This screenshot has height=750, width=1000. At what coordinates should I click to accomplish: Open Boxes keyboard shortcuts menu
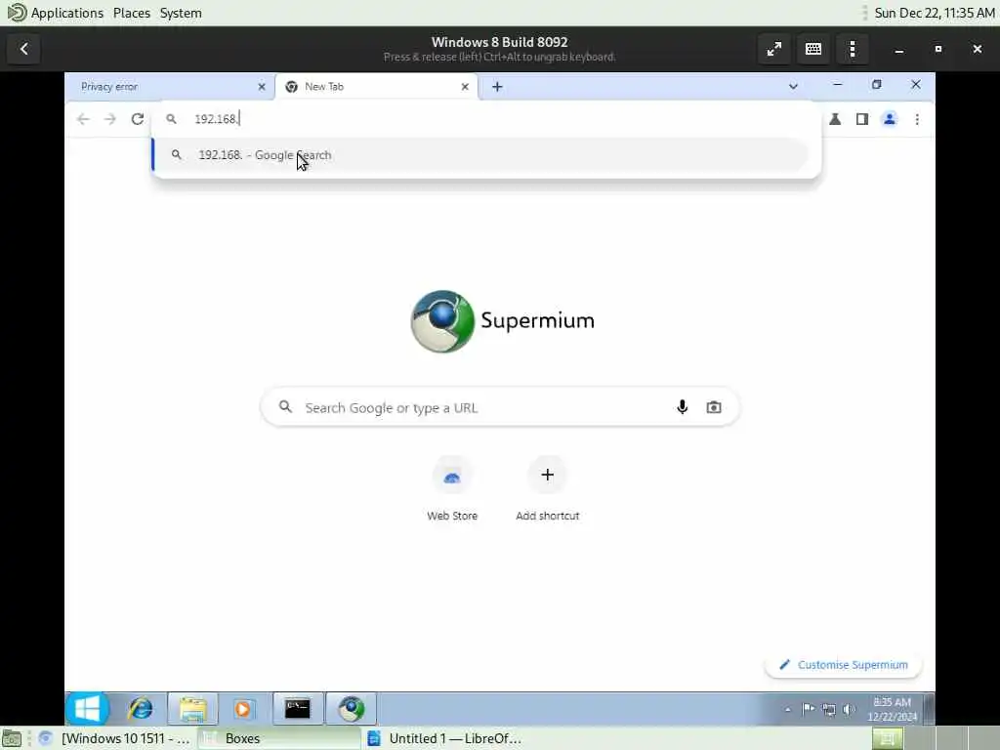pos(813,49)
